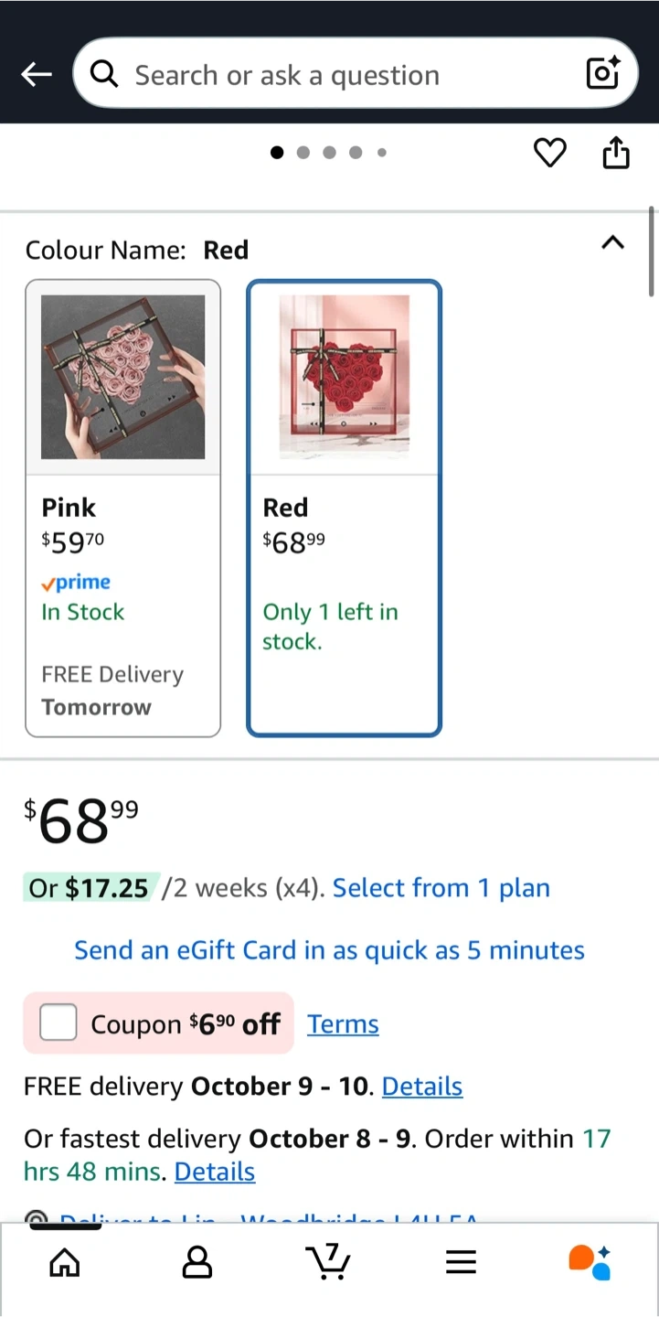The image size is (659, 1317).
Task: Open 'Select from 1 plan' link
Action: click(441, 888)
